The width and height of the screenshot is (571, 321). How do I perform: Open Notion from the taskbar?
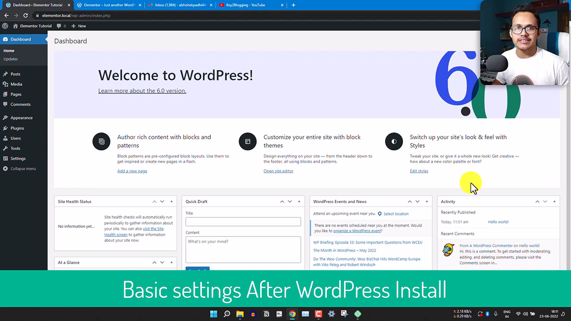266,314
